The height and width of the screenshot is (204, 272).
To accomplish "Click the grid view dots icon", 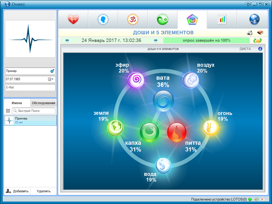I will coord(8,111).
